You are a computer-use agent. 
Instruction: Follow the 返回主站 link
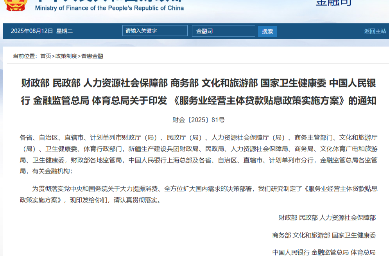(x=375, y=31)
